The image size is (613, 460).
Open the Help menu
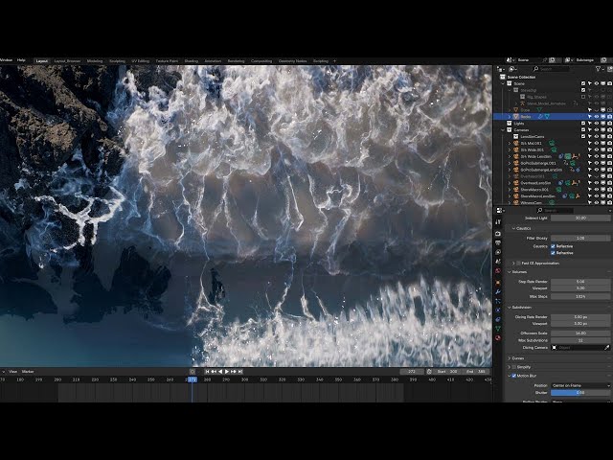21,60
